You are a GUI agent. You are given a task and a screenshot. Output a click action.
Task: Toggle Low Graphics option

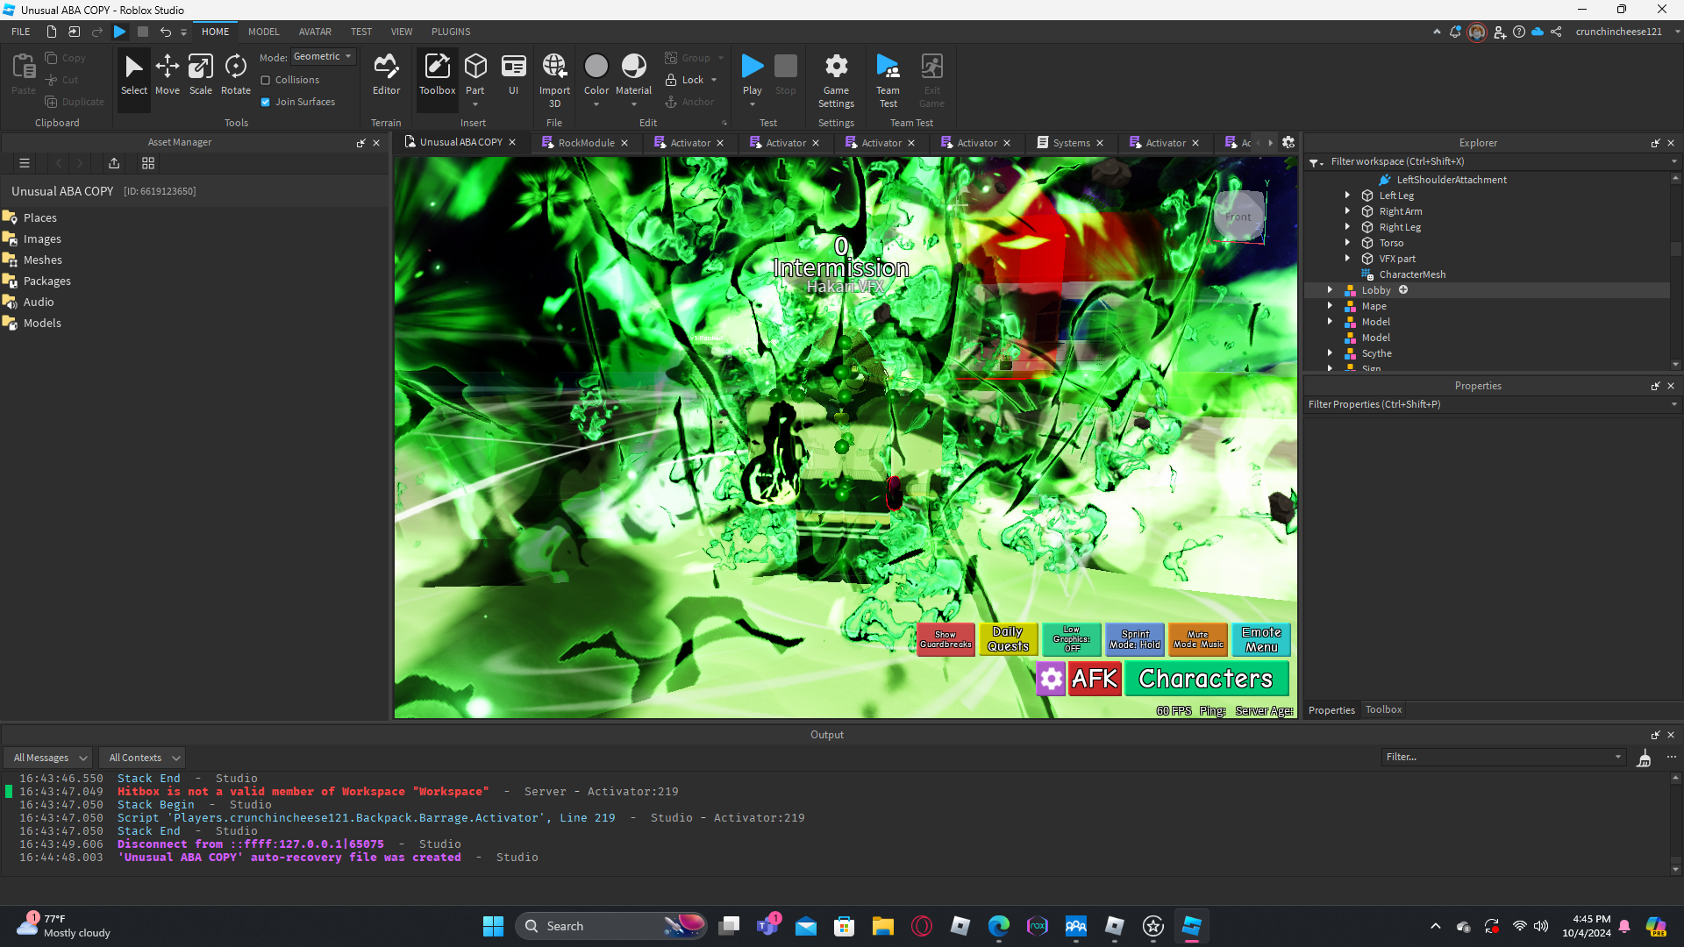[1072, 640]
